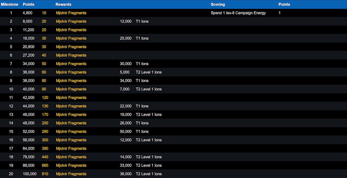Select the yellow 380 fragment count
Viewport: 347px width, 178px height.
pyautogui.click(x=45, y=148)
